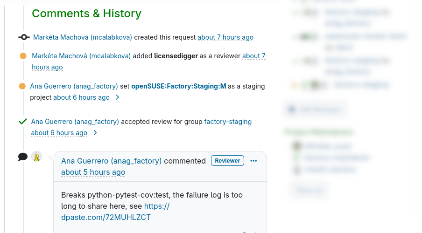Screen dimensions: 422x233
Task: Click the "about 7 hours ago" timestamp on the created-request entry
Action: coord(225,37)
